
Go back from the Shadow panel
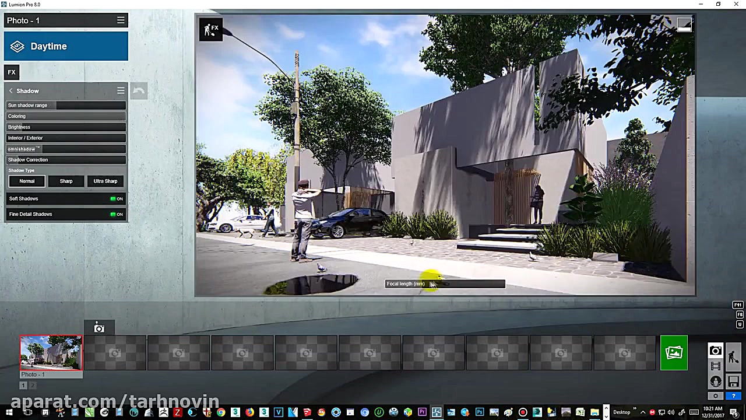10,91
